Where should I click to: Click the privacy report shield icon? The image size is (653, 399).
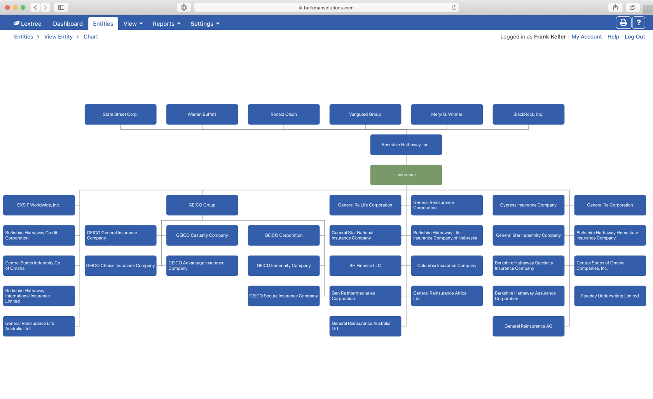pos(184,7)
